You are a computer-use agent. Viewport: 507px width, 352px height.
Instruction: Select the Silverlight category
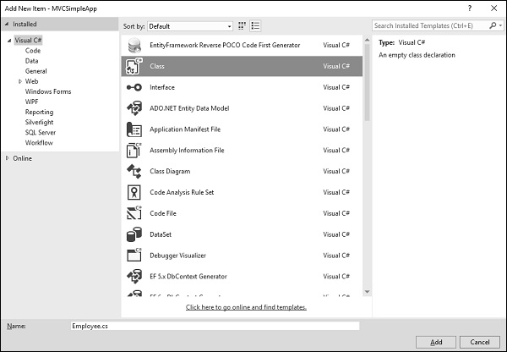click(x=41, y=122)
